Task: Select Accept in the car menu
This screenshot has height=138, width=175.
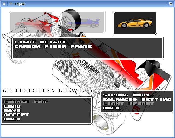Action: (16, 115)
